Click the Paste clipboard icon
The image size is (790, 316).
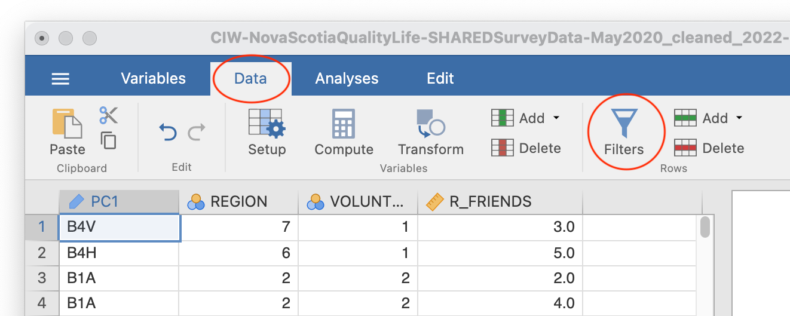click(67, 132)
